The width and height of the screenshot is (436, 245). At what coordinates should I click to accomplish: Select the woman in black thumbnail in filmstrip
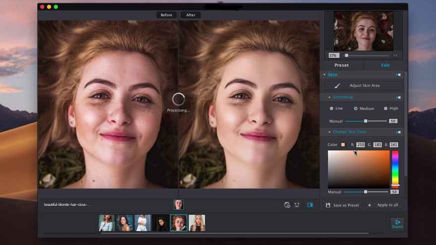(161, 223)
